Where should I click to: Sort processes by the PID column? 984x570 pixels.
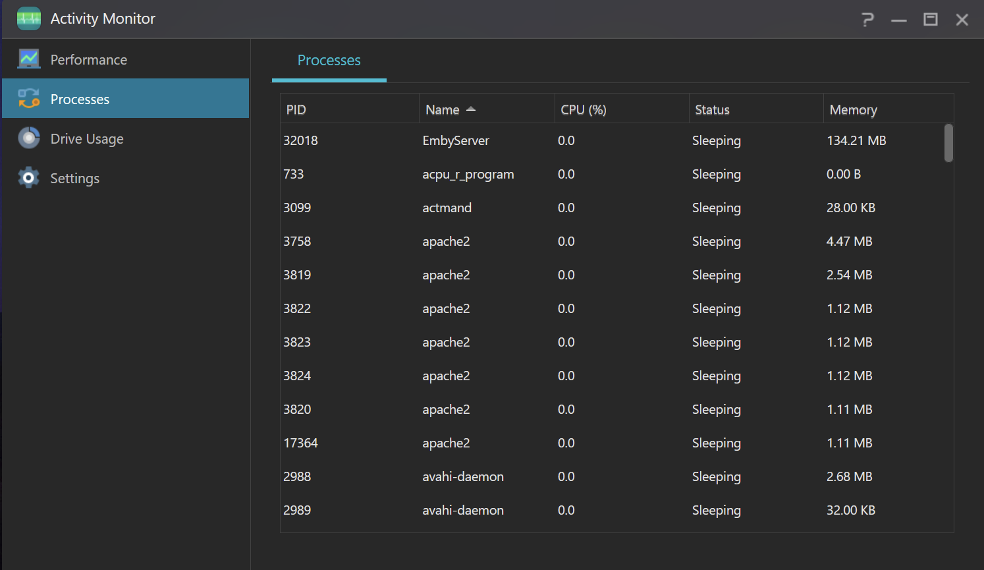(296, 109)
